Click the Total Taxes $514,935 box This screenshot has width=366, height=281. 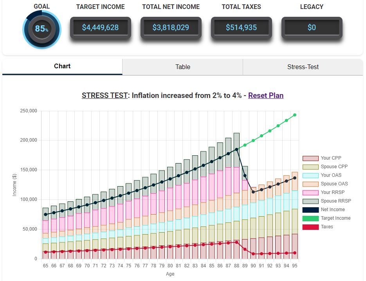(241, 28)
